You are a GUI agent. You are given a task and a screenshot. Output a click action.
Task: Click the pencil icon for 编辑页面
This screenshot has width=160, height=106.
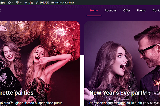click(x=37, y=2)
